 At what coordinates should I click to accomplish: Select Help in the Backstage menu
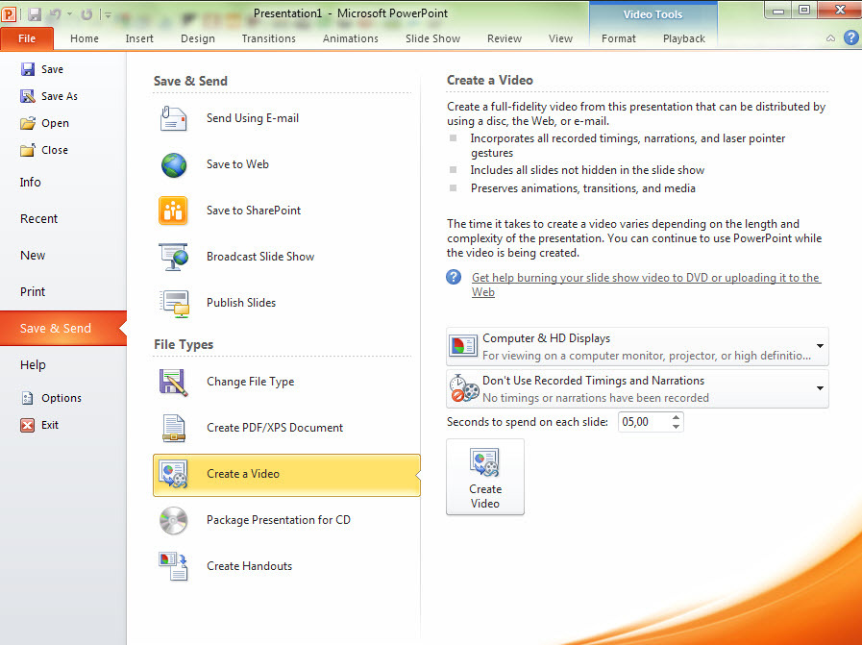pos(33,365)
